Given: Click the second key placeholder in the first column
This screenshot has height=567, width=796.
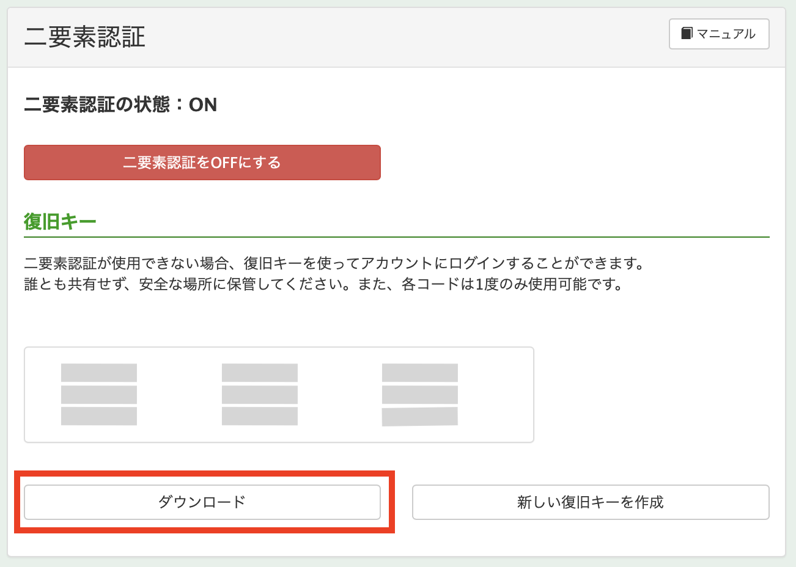Looking at the screenshot, I should coord(98,394).
